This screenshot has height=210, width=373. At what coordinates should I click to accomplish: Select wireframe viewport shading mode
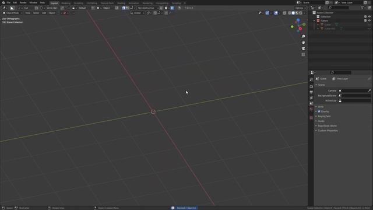coord(289,13)
